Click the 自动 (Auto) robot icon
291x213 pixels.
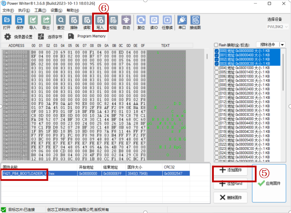(x=126, y=22)
